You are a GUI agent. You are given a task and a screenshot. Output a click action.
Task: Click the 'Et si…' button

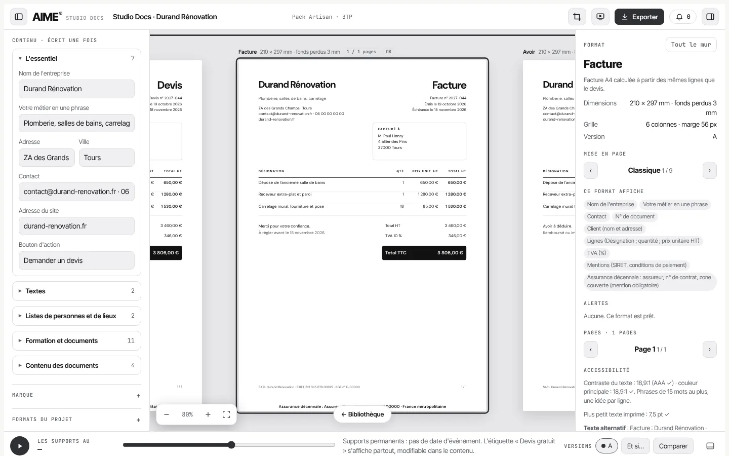tap(635, 446)
